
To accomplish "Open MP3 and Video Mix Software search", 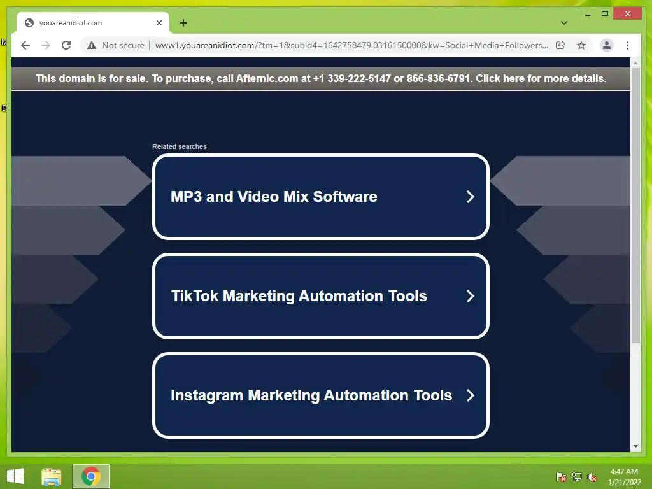I will [x=321, y=197].
